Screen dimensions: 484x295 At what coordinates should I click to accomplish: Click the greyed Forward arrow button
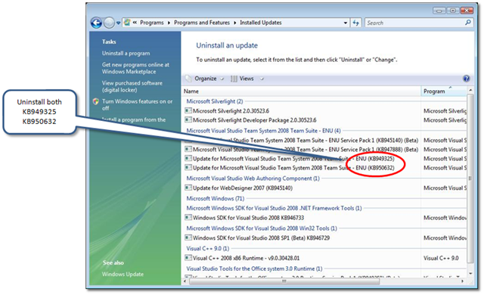[x=109, y=23]
